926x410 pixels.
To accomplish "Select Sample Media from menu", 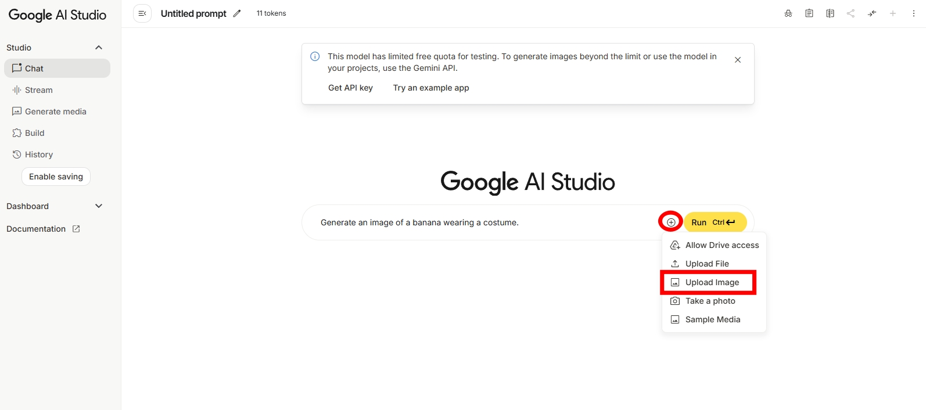I will click(714, 319).
